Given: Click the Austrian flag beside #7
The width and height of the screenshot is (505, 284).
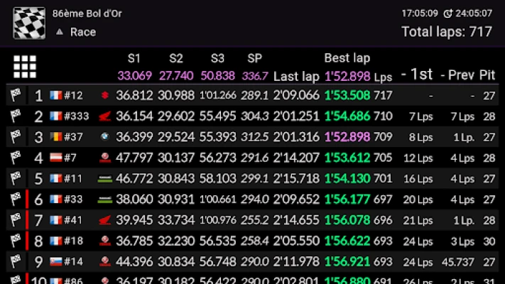Looking at the screenshot, I should [56, 158].
